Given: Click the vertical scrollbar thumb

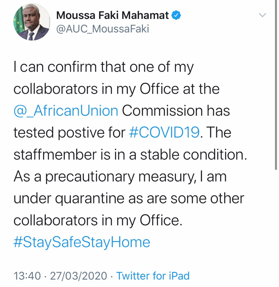Looking at the screenshot, I should pyautogui.click(x=276, y=84).
